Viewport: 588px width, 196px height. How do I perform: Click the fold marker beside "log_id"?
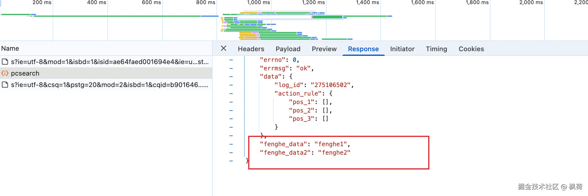point(231,85)
